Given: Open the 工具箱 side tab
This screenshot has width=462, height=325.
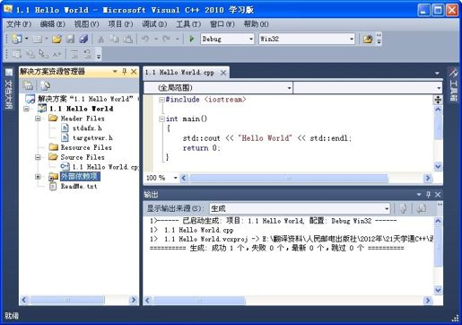Looking at the screenshot, I should (x=453, y=84).
